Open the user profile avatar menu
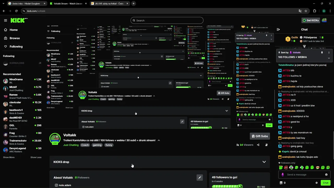Viewport: 334px width, 188px height. tap(324, 20)
